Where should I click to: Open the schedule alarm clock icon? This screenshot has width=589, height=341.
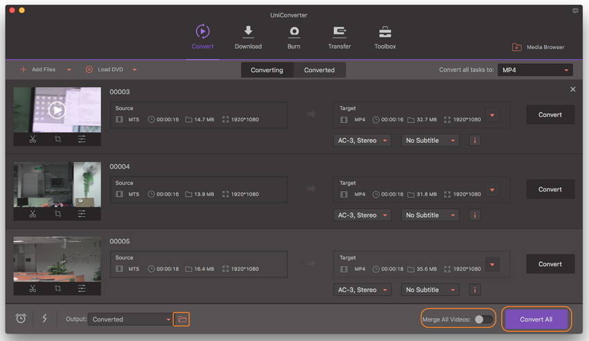21,318
